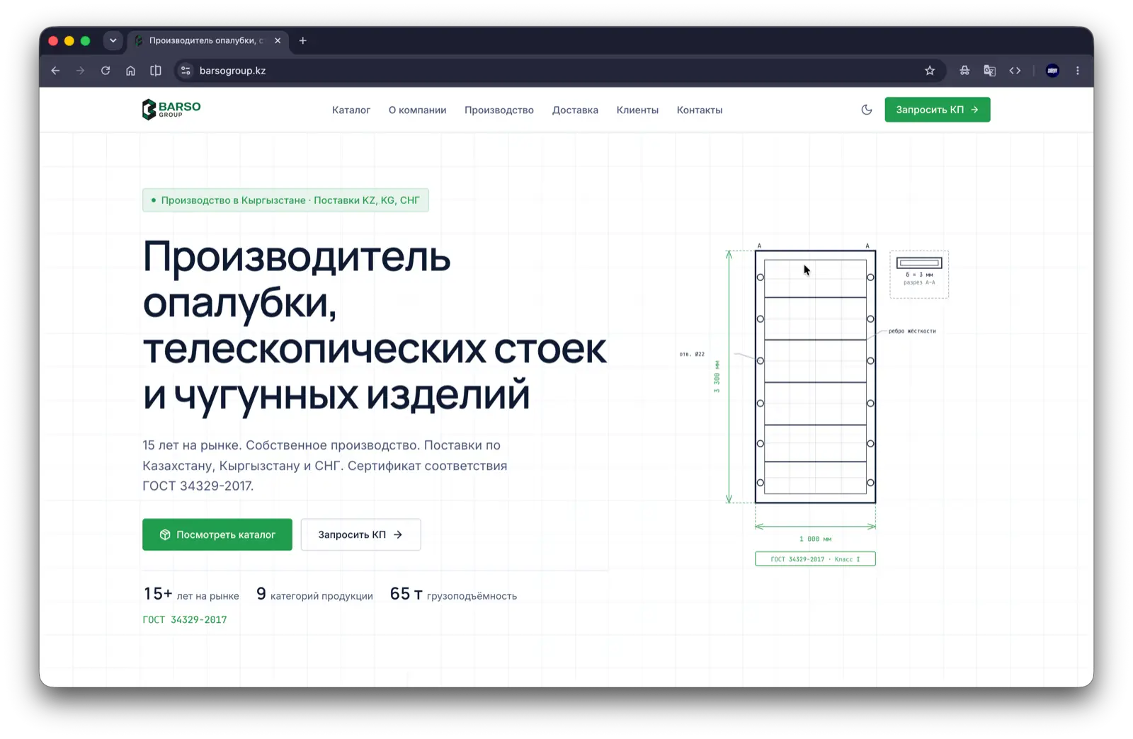Bookmark this page with star icon

[x=930, y=71]
